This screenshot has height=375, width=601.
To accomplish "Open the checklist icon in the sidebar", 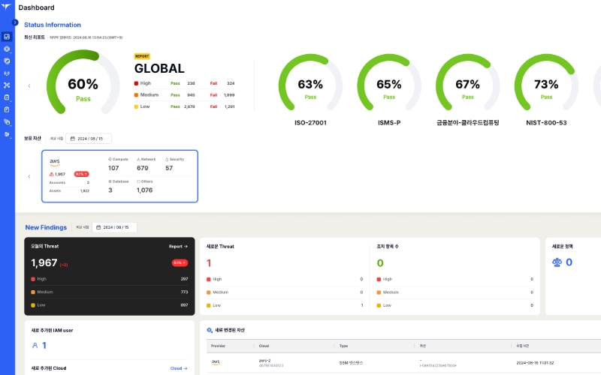I will [x=7, y=97].
